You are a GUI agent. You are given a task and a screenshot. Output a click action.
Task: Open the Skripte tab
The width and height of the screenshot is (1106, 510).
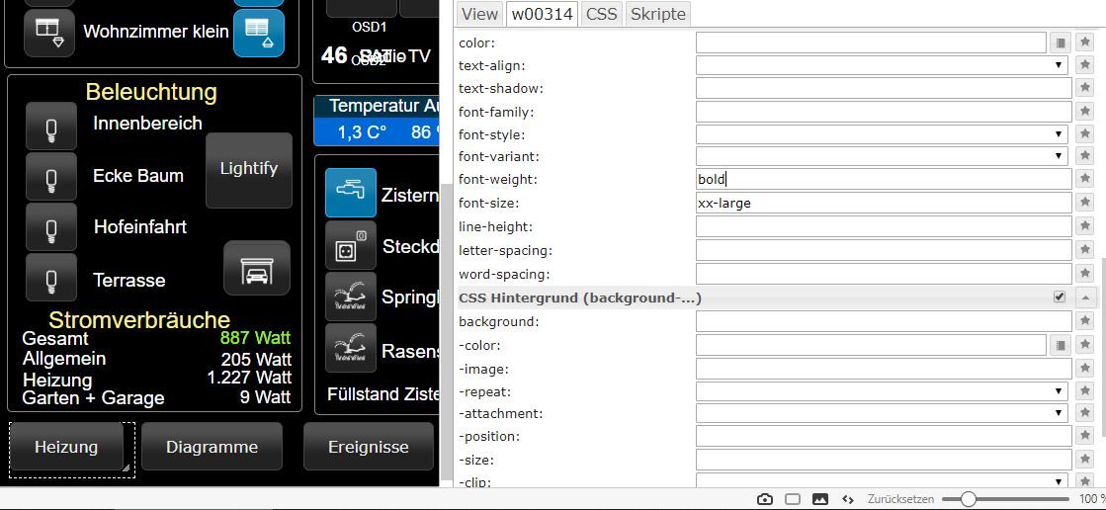657,14
